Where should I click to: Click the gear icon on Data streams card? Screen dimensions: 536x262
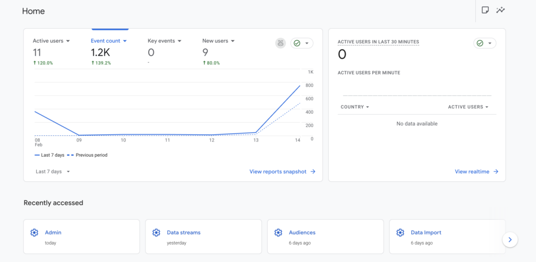click(x=156, y=233)
